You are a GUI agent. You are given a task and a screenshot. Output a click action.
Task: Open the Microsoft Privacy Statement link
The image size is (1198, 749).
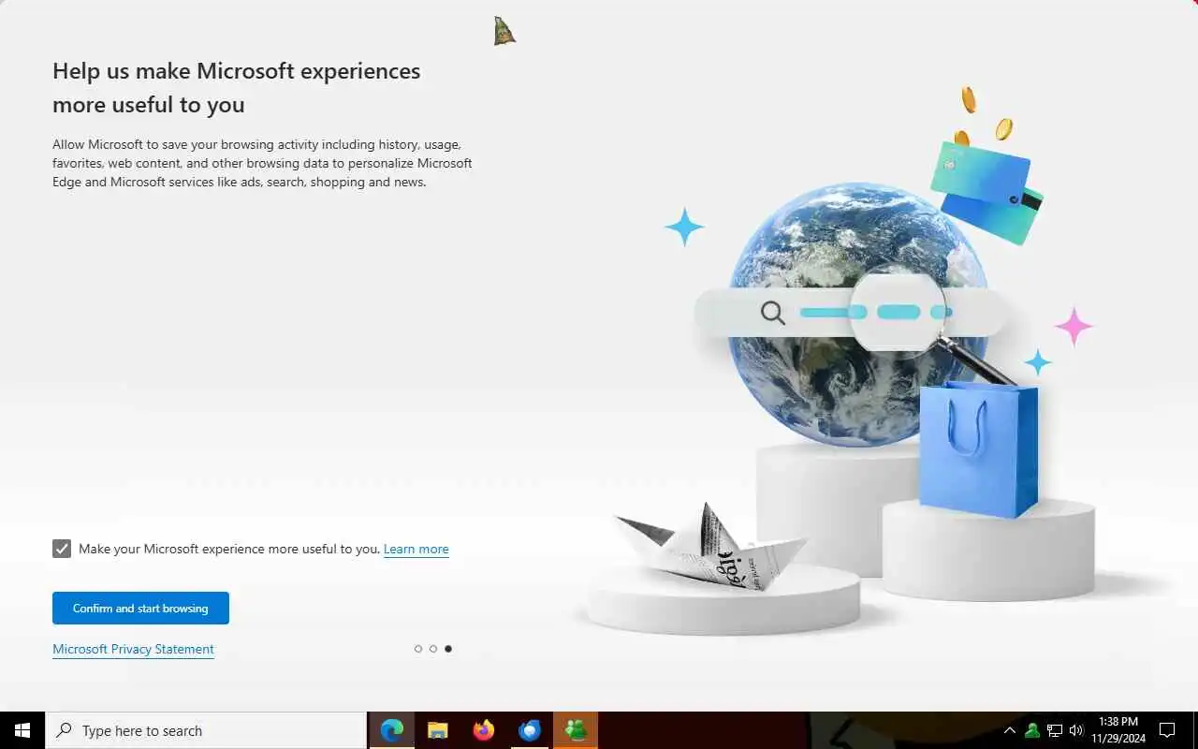pos(133,649)
